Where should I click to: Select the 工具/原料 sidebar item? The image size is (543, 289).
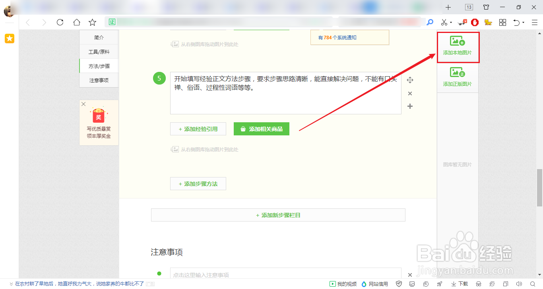coord(99,51)
